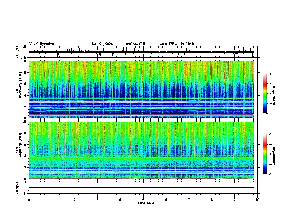
Task: Click the "5" tick on the ch.3(V) axis
Action: (26, 182)
